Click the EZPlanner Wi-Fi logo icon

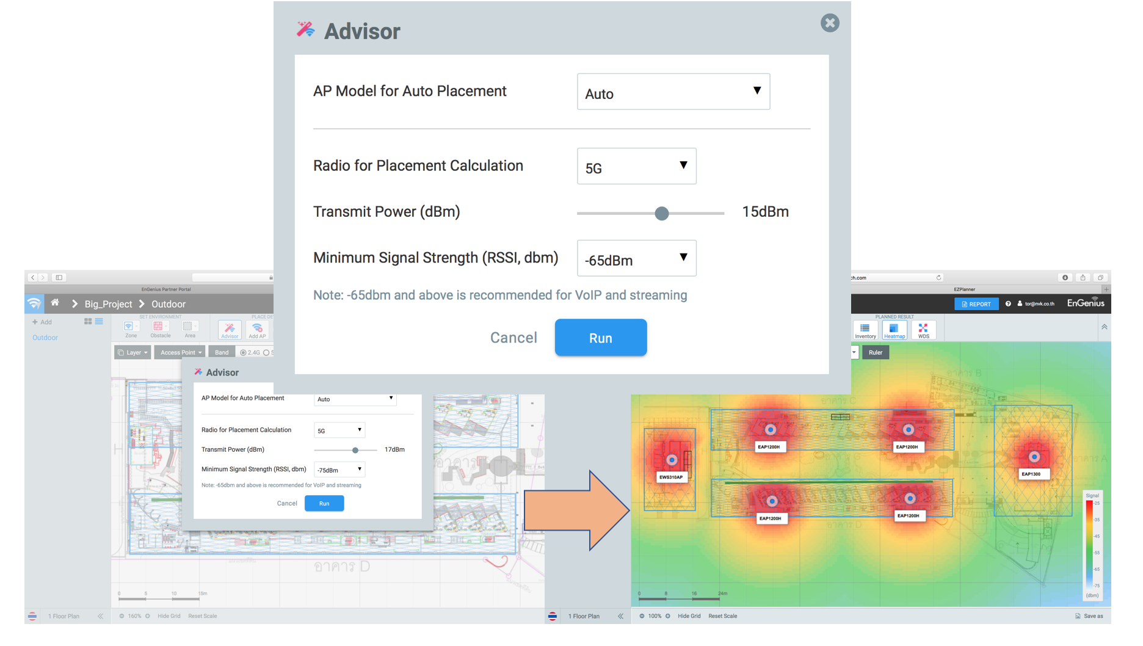[x=34, y=303]
